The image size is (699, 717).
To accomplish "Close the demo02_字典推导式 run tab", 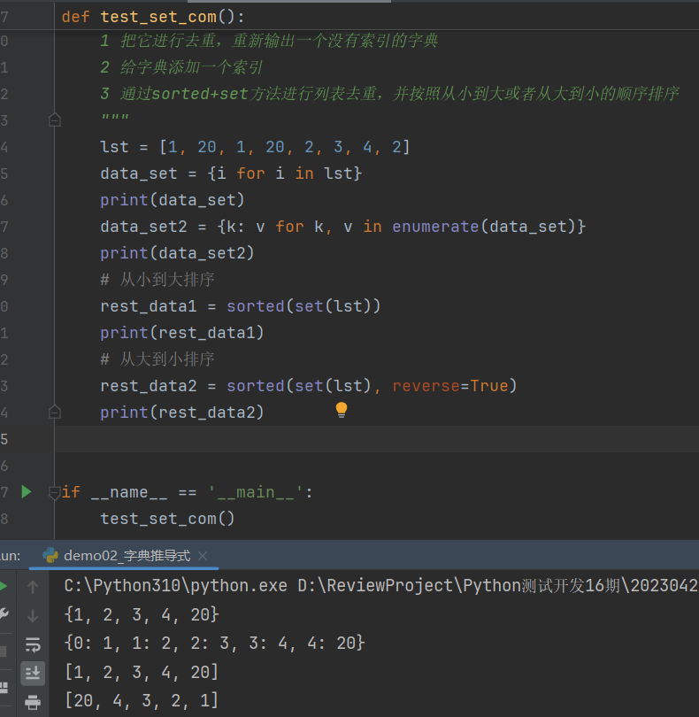I will pos(203,556).
